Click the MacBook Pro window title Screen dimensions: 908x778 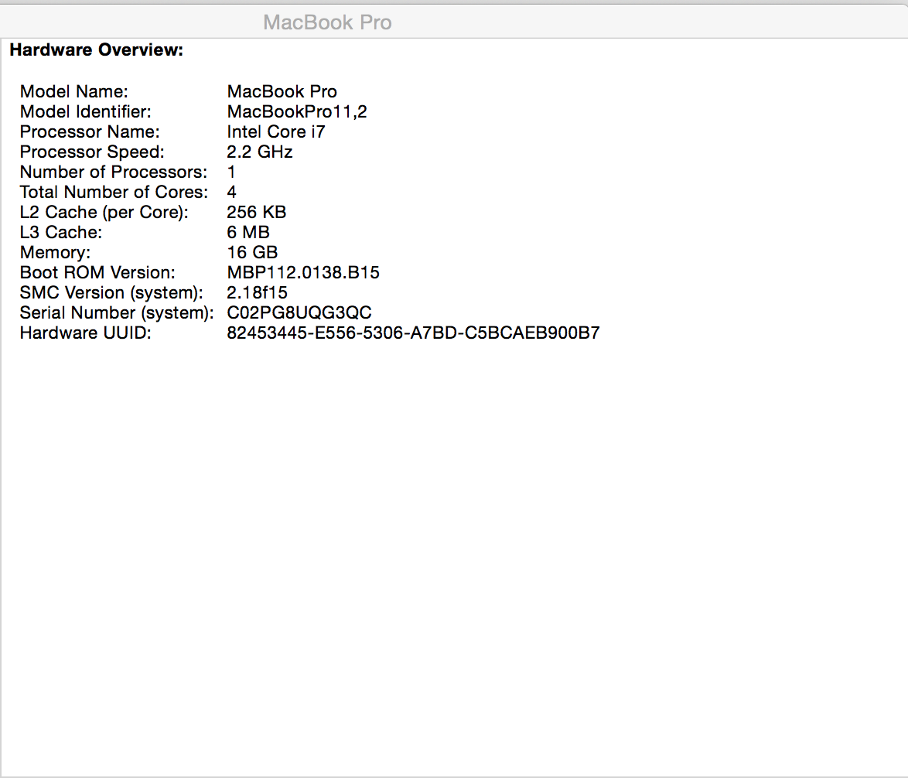(x=327, y=22)
